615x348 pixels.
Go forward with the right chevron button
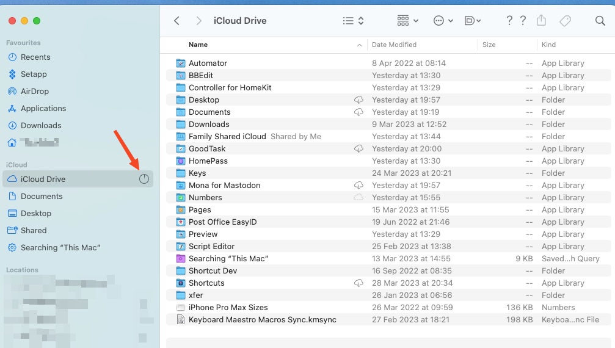pyautogui.click(x=199, y=21)
